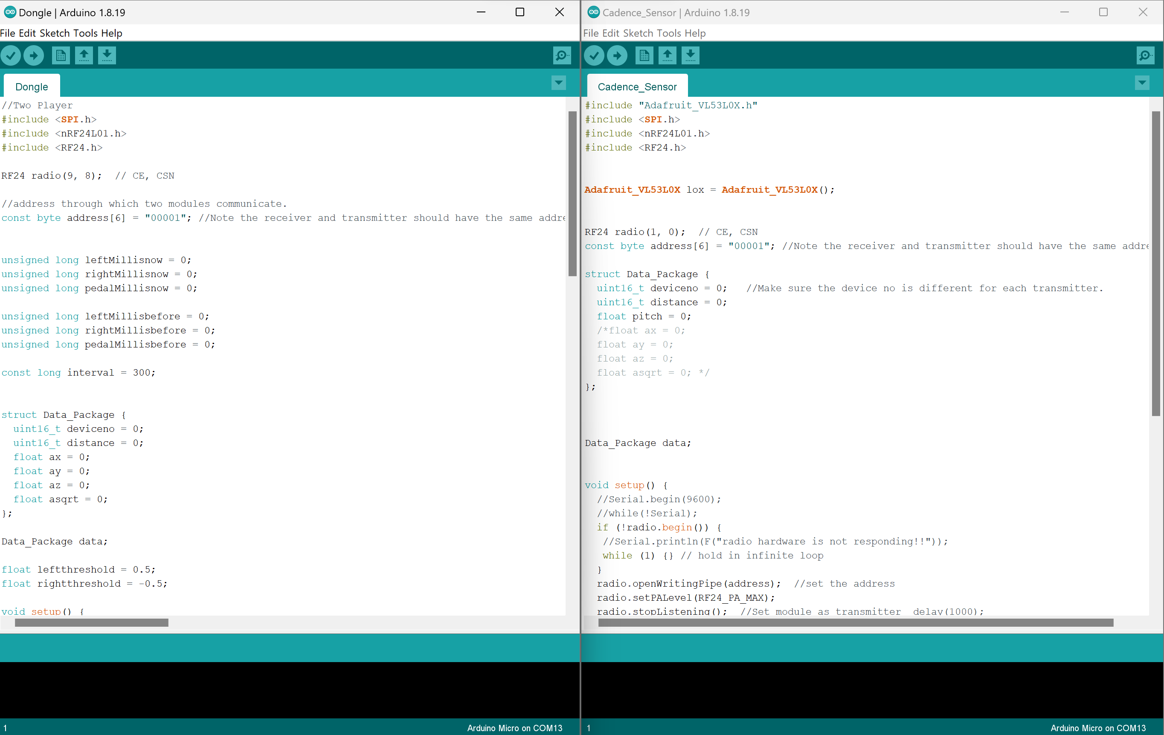Click Open sketch icon in Dongle window
This screenshot has height=735, width=1164.
[x=84, y=55]
